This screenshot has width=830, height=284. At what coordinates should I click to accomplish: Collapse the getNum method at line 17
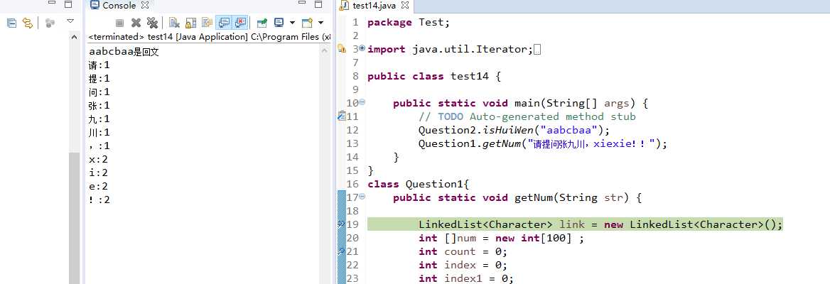pyautogui.click(x=362, y=196)
